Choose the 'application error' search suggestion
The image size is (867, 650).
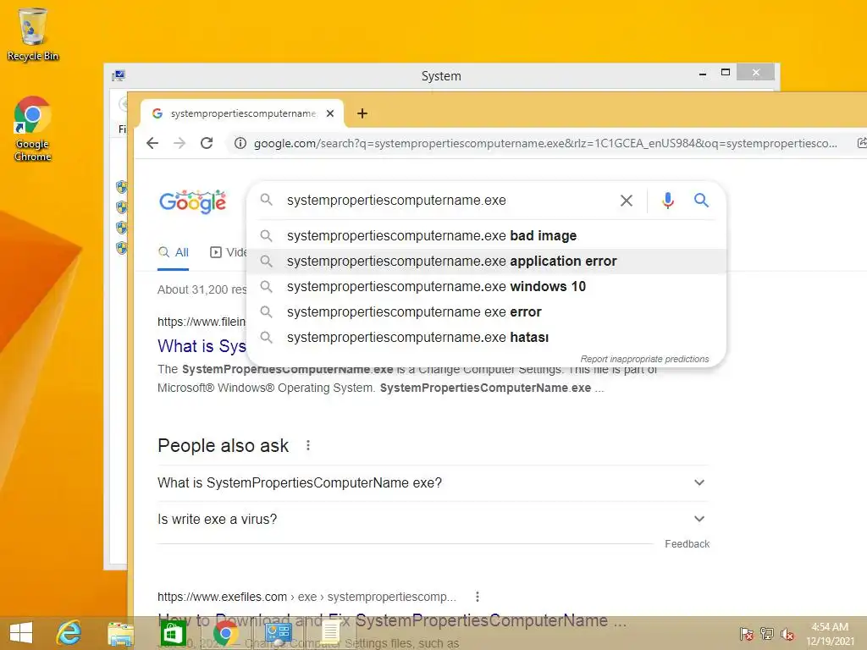tap(486, 261)
